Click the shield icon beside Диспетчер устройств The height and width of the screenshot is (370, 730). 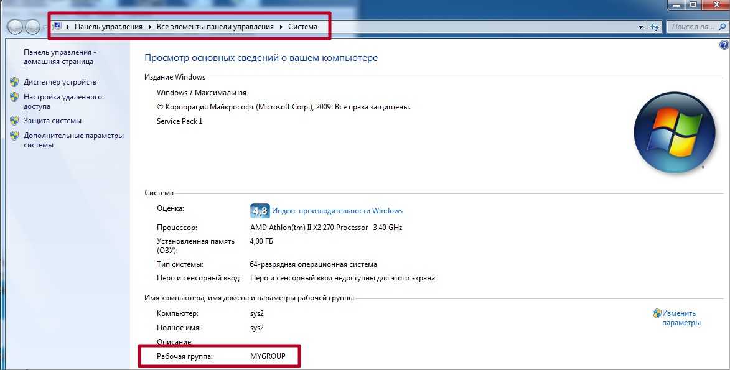click(14, 82)
